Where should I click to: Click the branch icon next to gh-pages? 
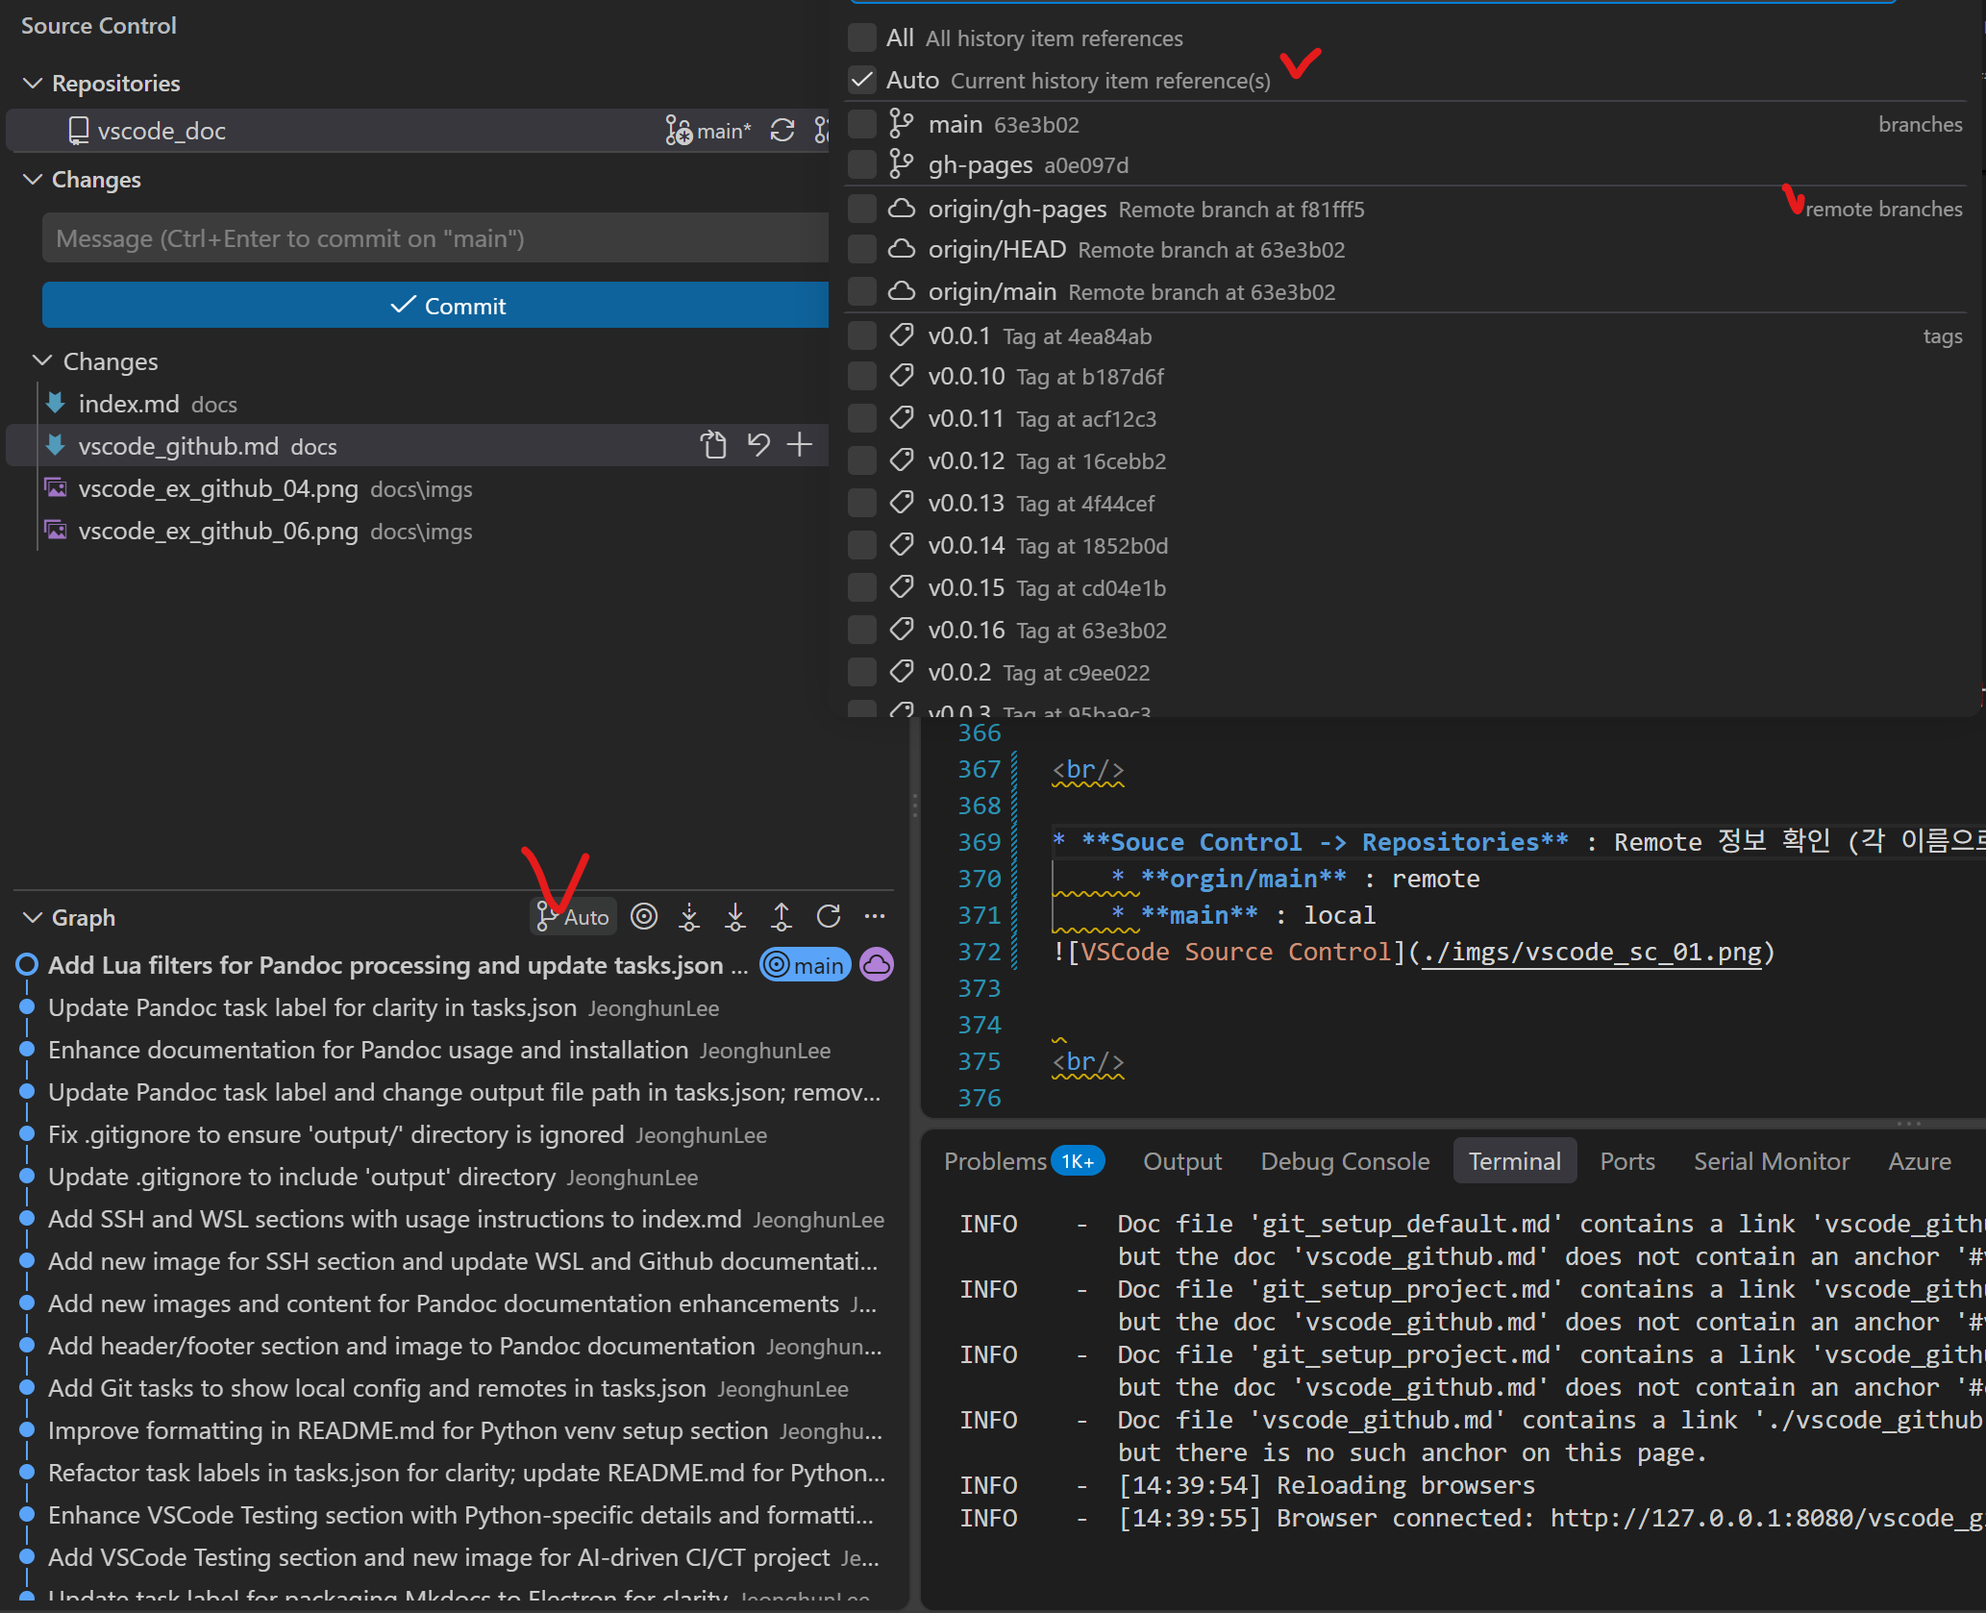(x=902, y=165)
